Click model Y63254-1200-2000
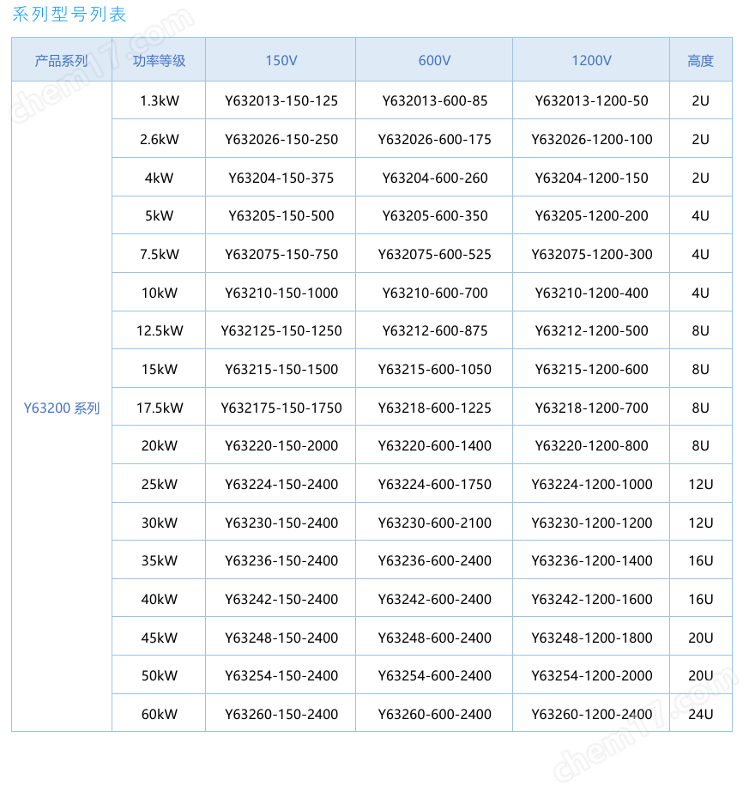 591,675
